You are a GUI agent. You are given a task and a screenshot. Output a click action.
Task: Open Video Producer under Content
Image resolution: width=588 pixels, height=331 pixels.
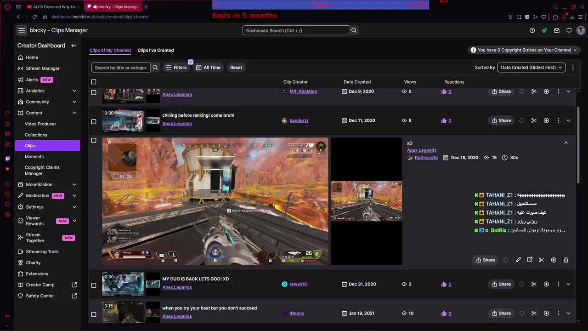click(x=40, y=124)
